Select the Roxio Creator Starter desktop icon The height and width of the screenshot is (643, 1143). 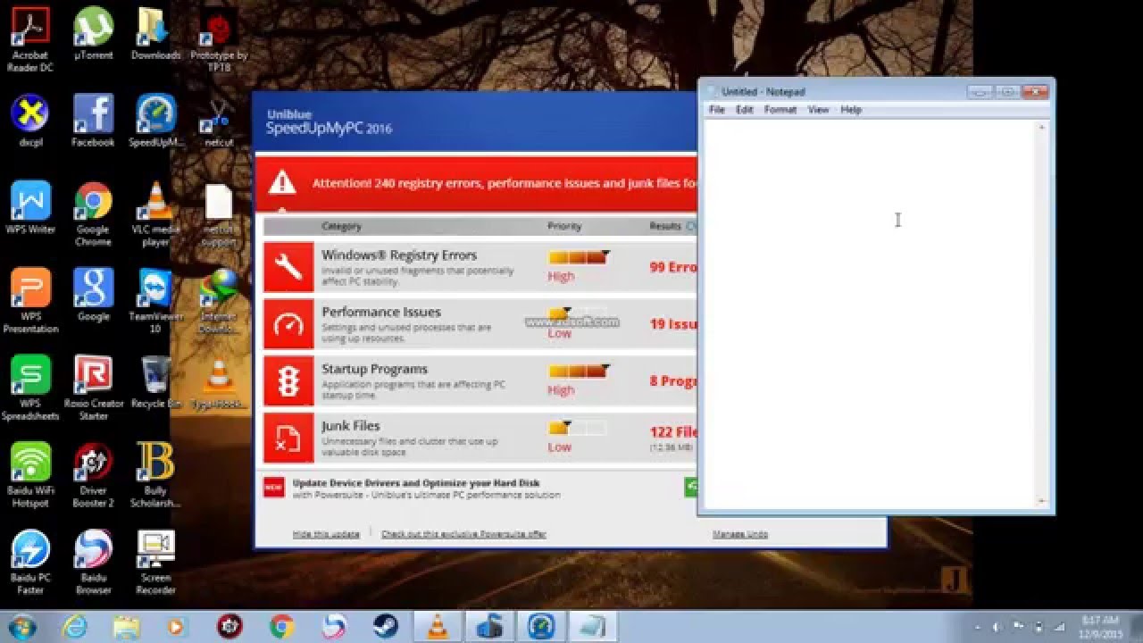click(93, 388)
